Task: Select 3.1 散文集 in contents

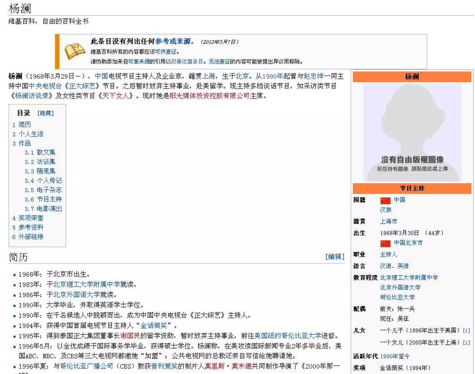Action: pos(40,152)
